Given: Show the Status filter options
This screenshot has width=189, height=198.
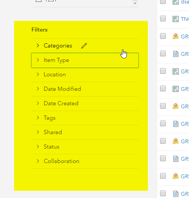Looking at the screenshot, I should point(85,147).
